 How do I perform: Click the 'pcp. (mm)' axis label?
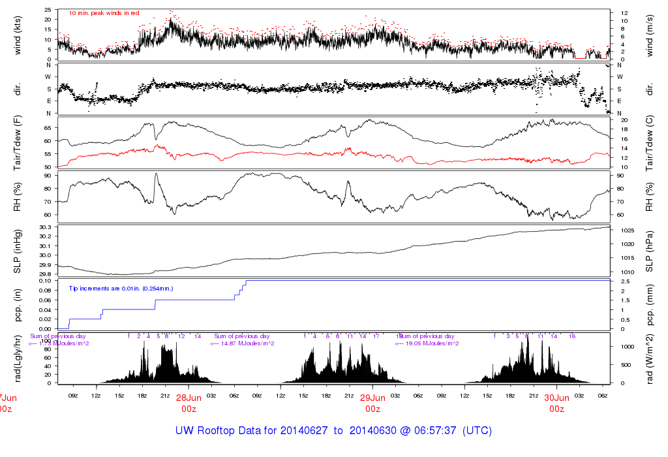tap(649, 306)
